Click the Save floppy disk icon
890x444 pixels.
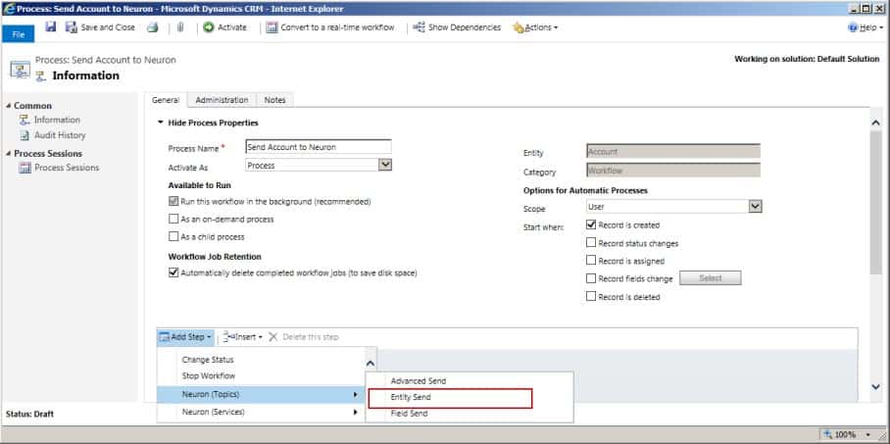point(51,26)
